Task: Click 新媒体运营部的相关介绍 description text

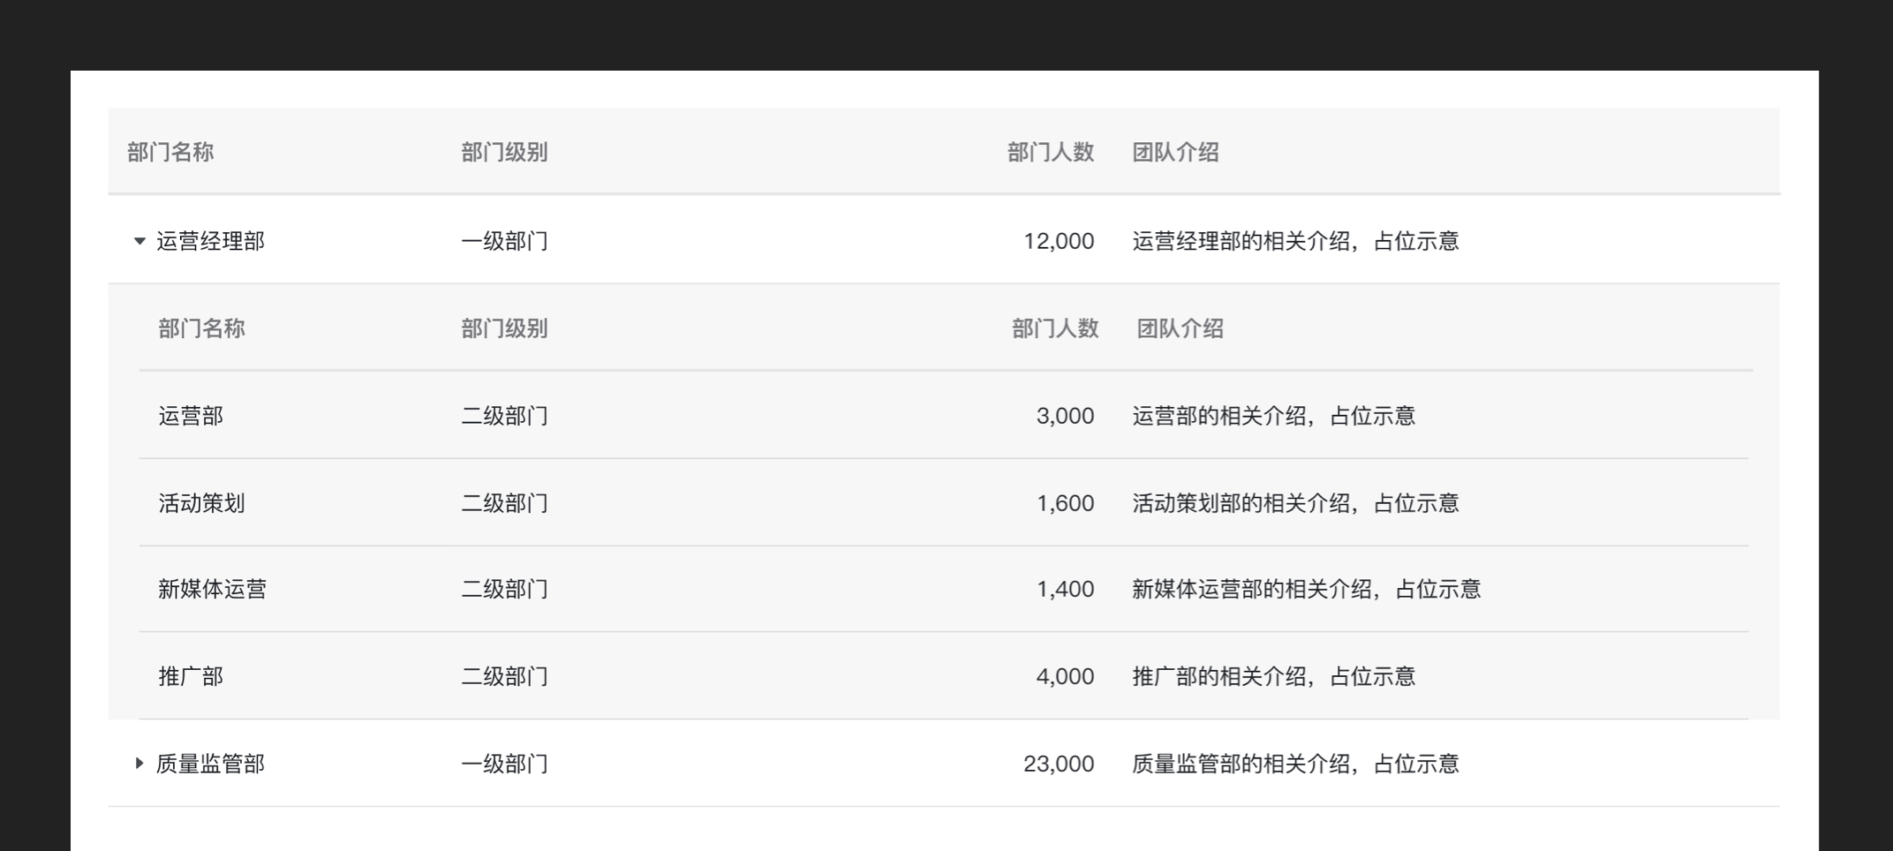Action: pos(1306,589)
